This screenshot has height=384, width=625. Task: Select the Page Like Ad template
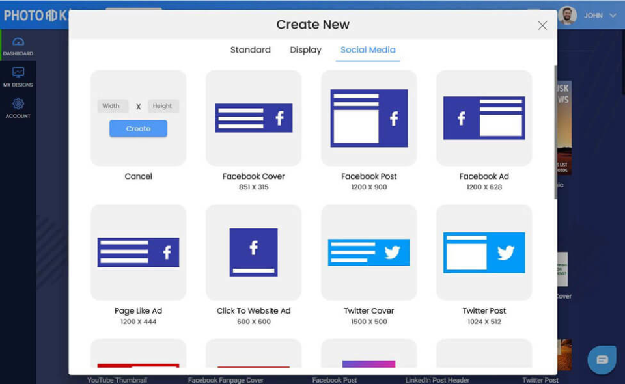coord(138,253)
